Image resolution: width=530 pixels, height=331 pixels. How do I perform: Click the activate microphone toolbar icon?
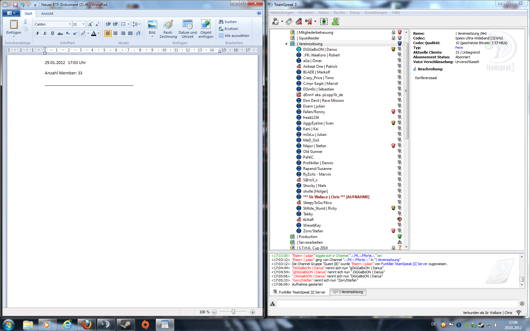[x=289, y=21]
